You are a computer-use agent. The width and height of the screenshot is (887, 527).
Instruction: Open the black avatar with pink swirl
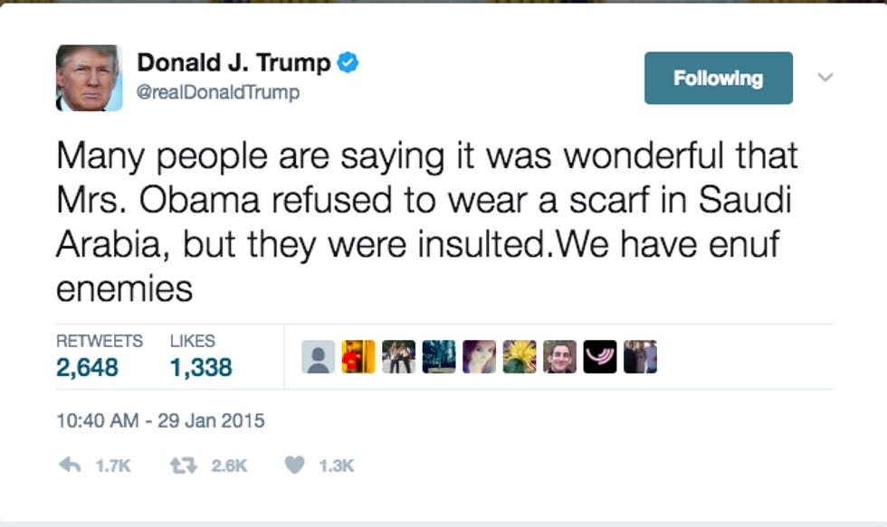(x=599, y=357)
